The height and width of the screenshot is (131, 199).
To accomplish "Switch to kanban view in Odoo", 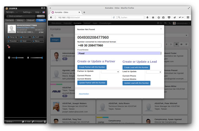I will click(x=176, y=44).
